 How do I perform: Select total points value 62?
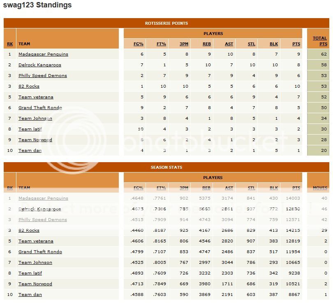click(324, 54)
